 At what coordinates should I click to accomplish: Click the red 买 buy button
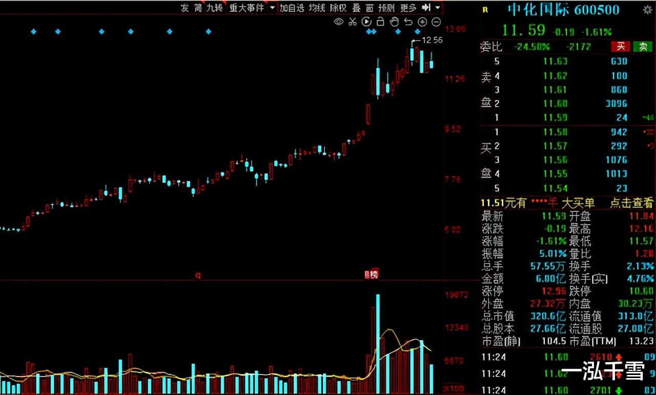tap(621, 47)
